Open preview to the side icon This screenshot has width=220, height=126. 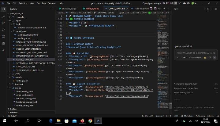pyautogui.click(x=151, y=9)
